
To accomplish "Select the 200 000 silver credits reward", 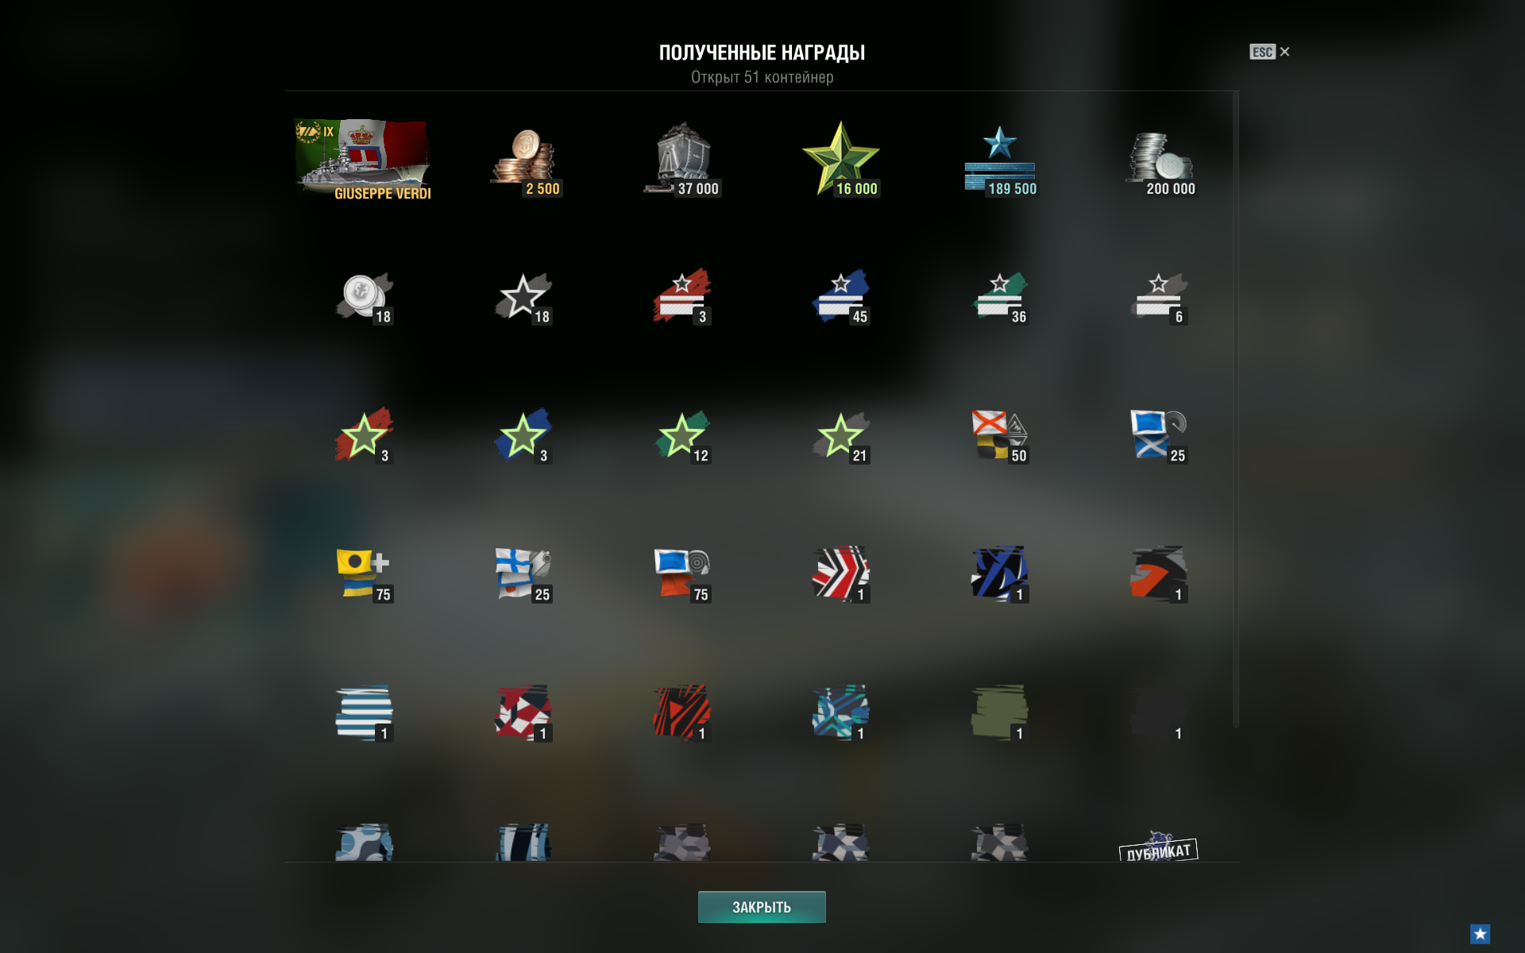I will pyautogui.click(x=1160, y=164).
